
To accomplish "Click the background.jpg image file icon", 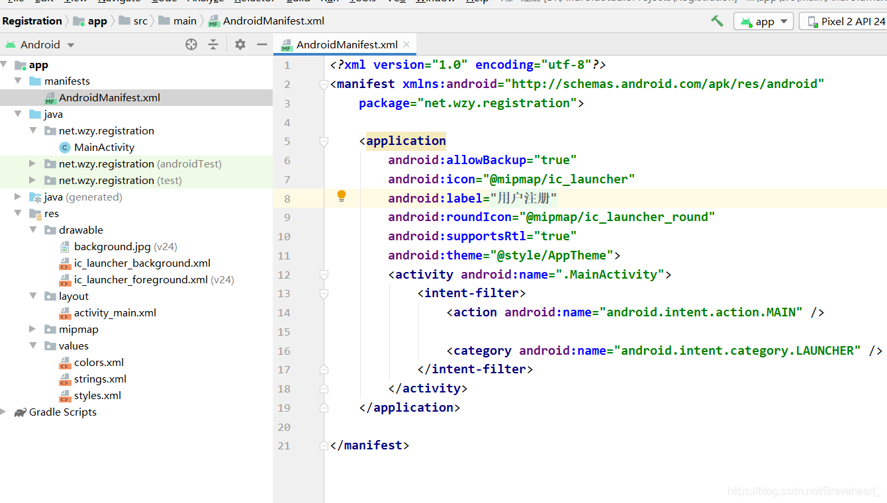I will click(64, 247).
